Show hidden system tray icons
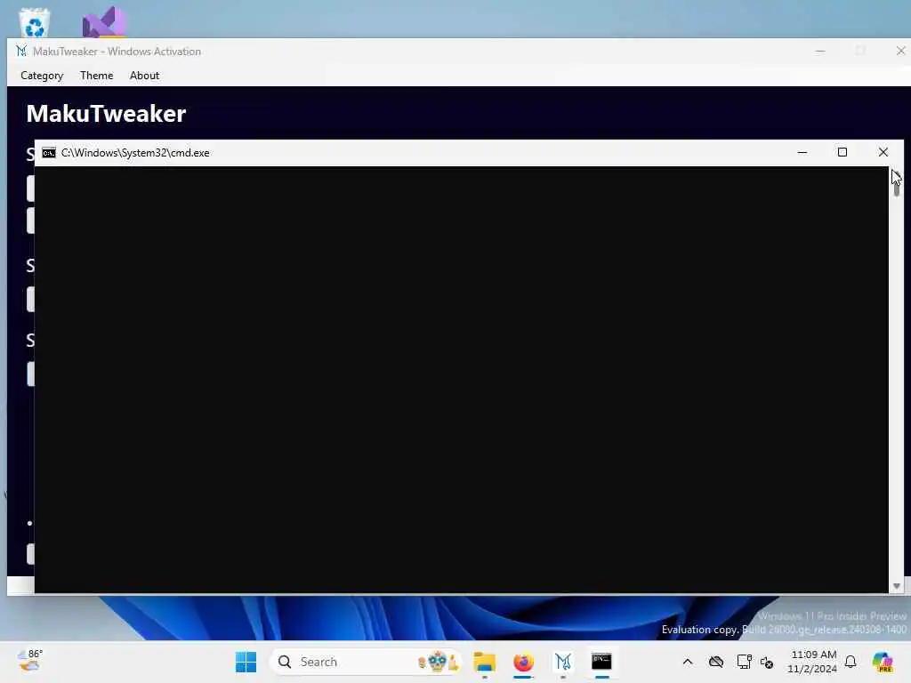 tap(688, 662)
